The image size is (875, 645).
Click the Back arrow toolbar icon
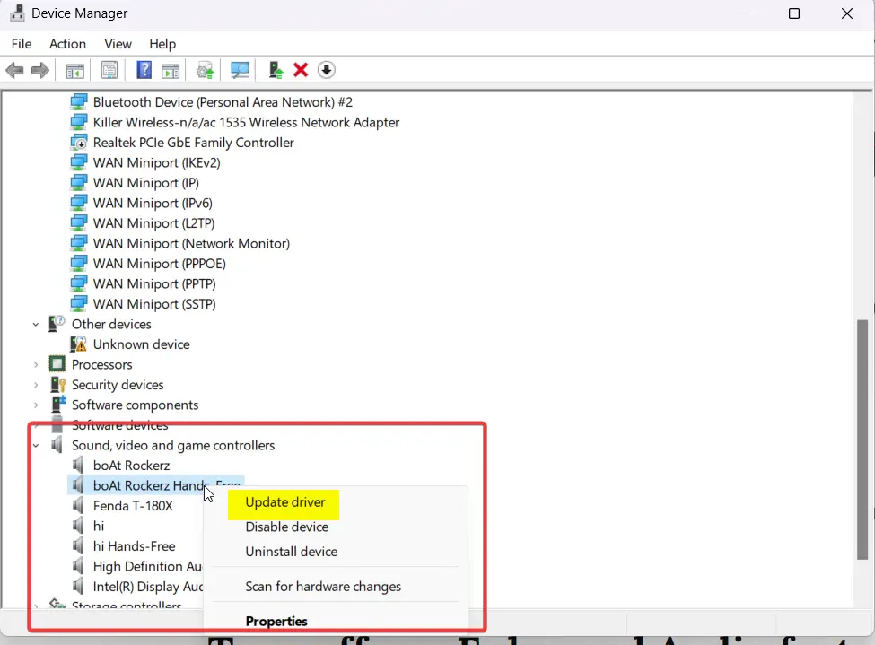(x=14, y=70)
